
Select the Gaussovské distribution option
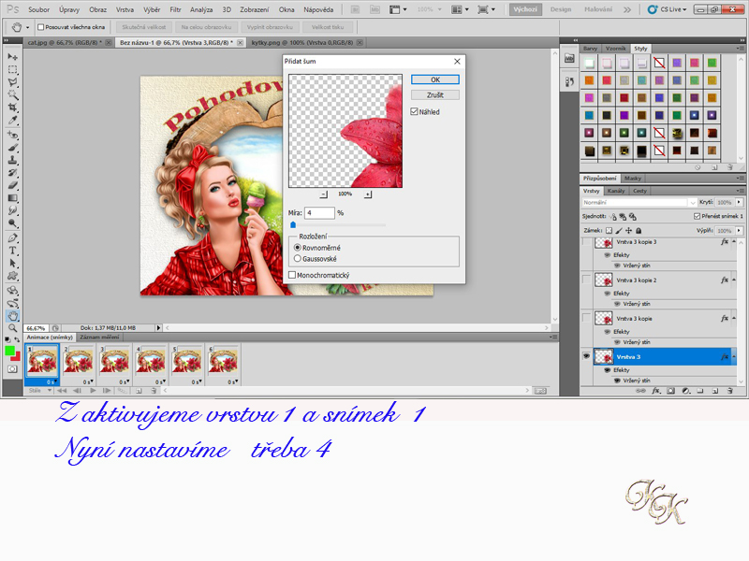[x=298, y=259]
